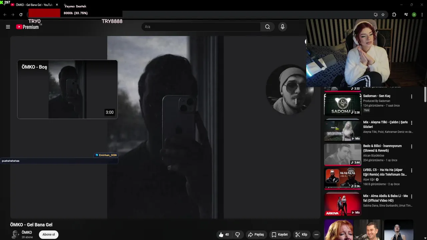Close the ÖMKO - Gel Bana Gel tab
The image size is (427, 240).
coord(57,5)
